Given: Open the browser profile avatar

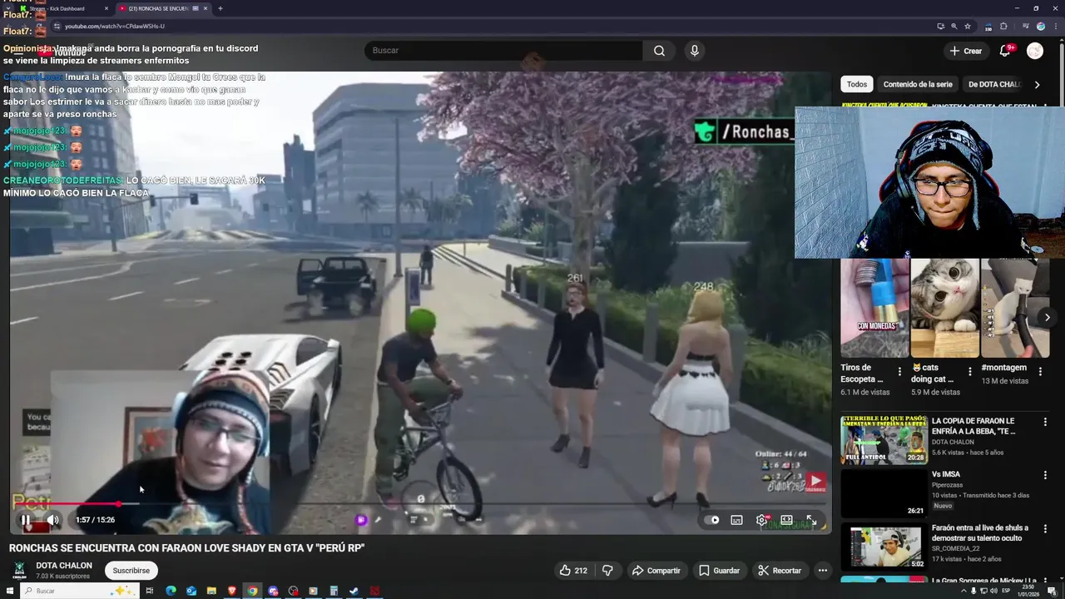Looking at the screenshot, I should point(1041,27).
